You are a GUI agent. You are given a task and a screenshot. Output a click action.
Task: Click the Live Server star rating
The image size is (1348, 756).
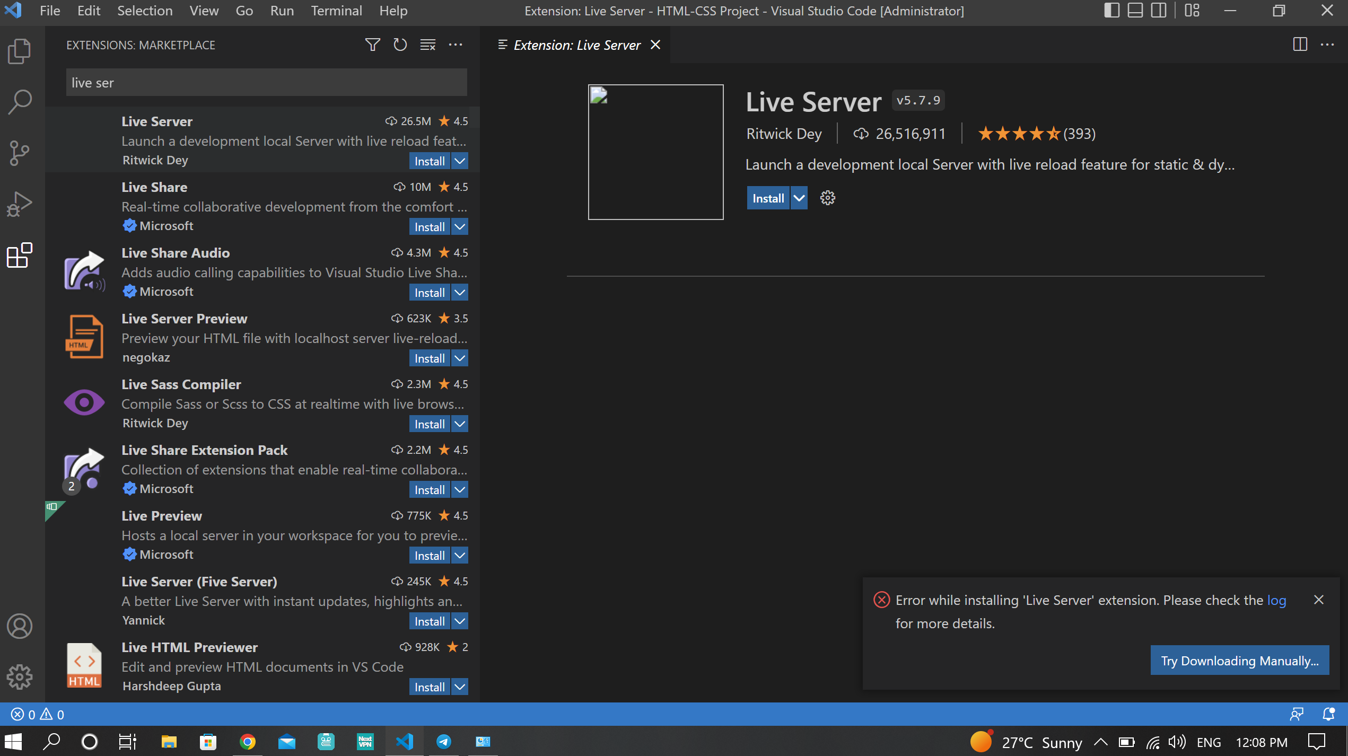pyautogui.click(x=1036, y=134)
